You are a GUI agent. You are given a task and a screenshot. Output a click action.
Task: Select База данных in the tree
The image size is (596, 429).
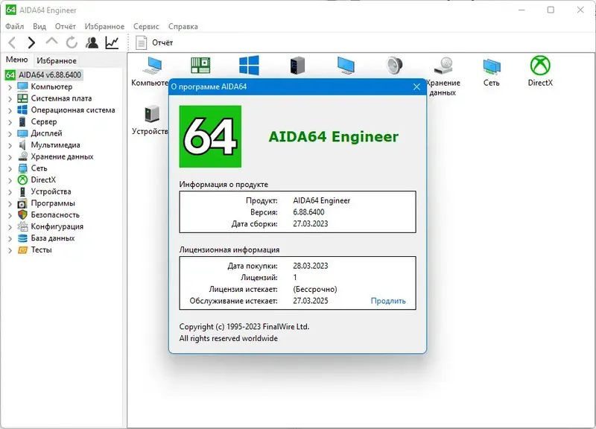(52, 238)
